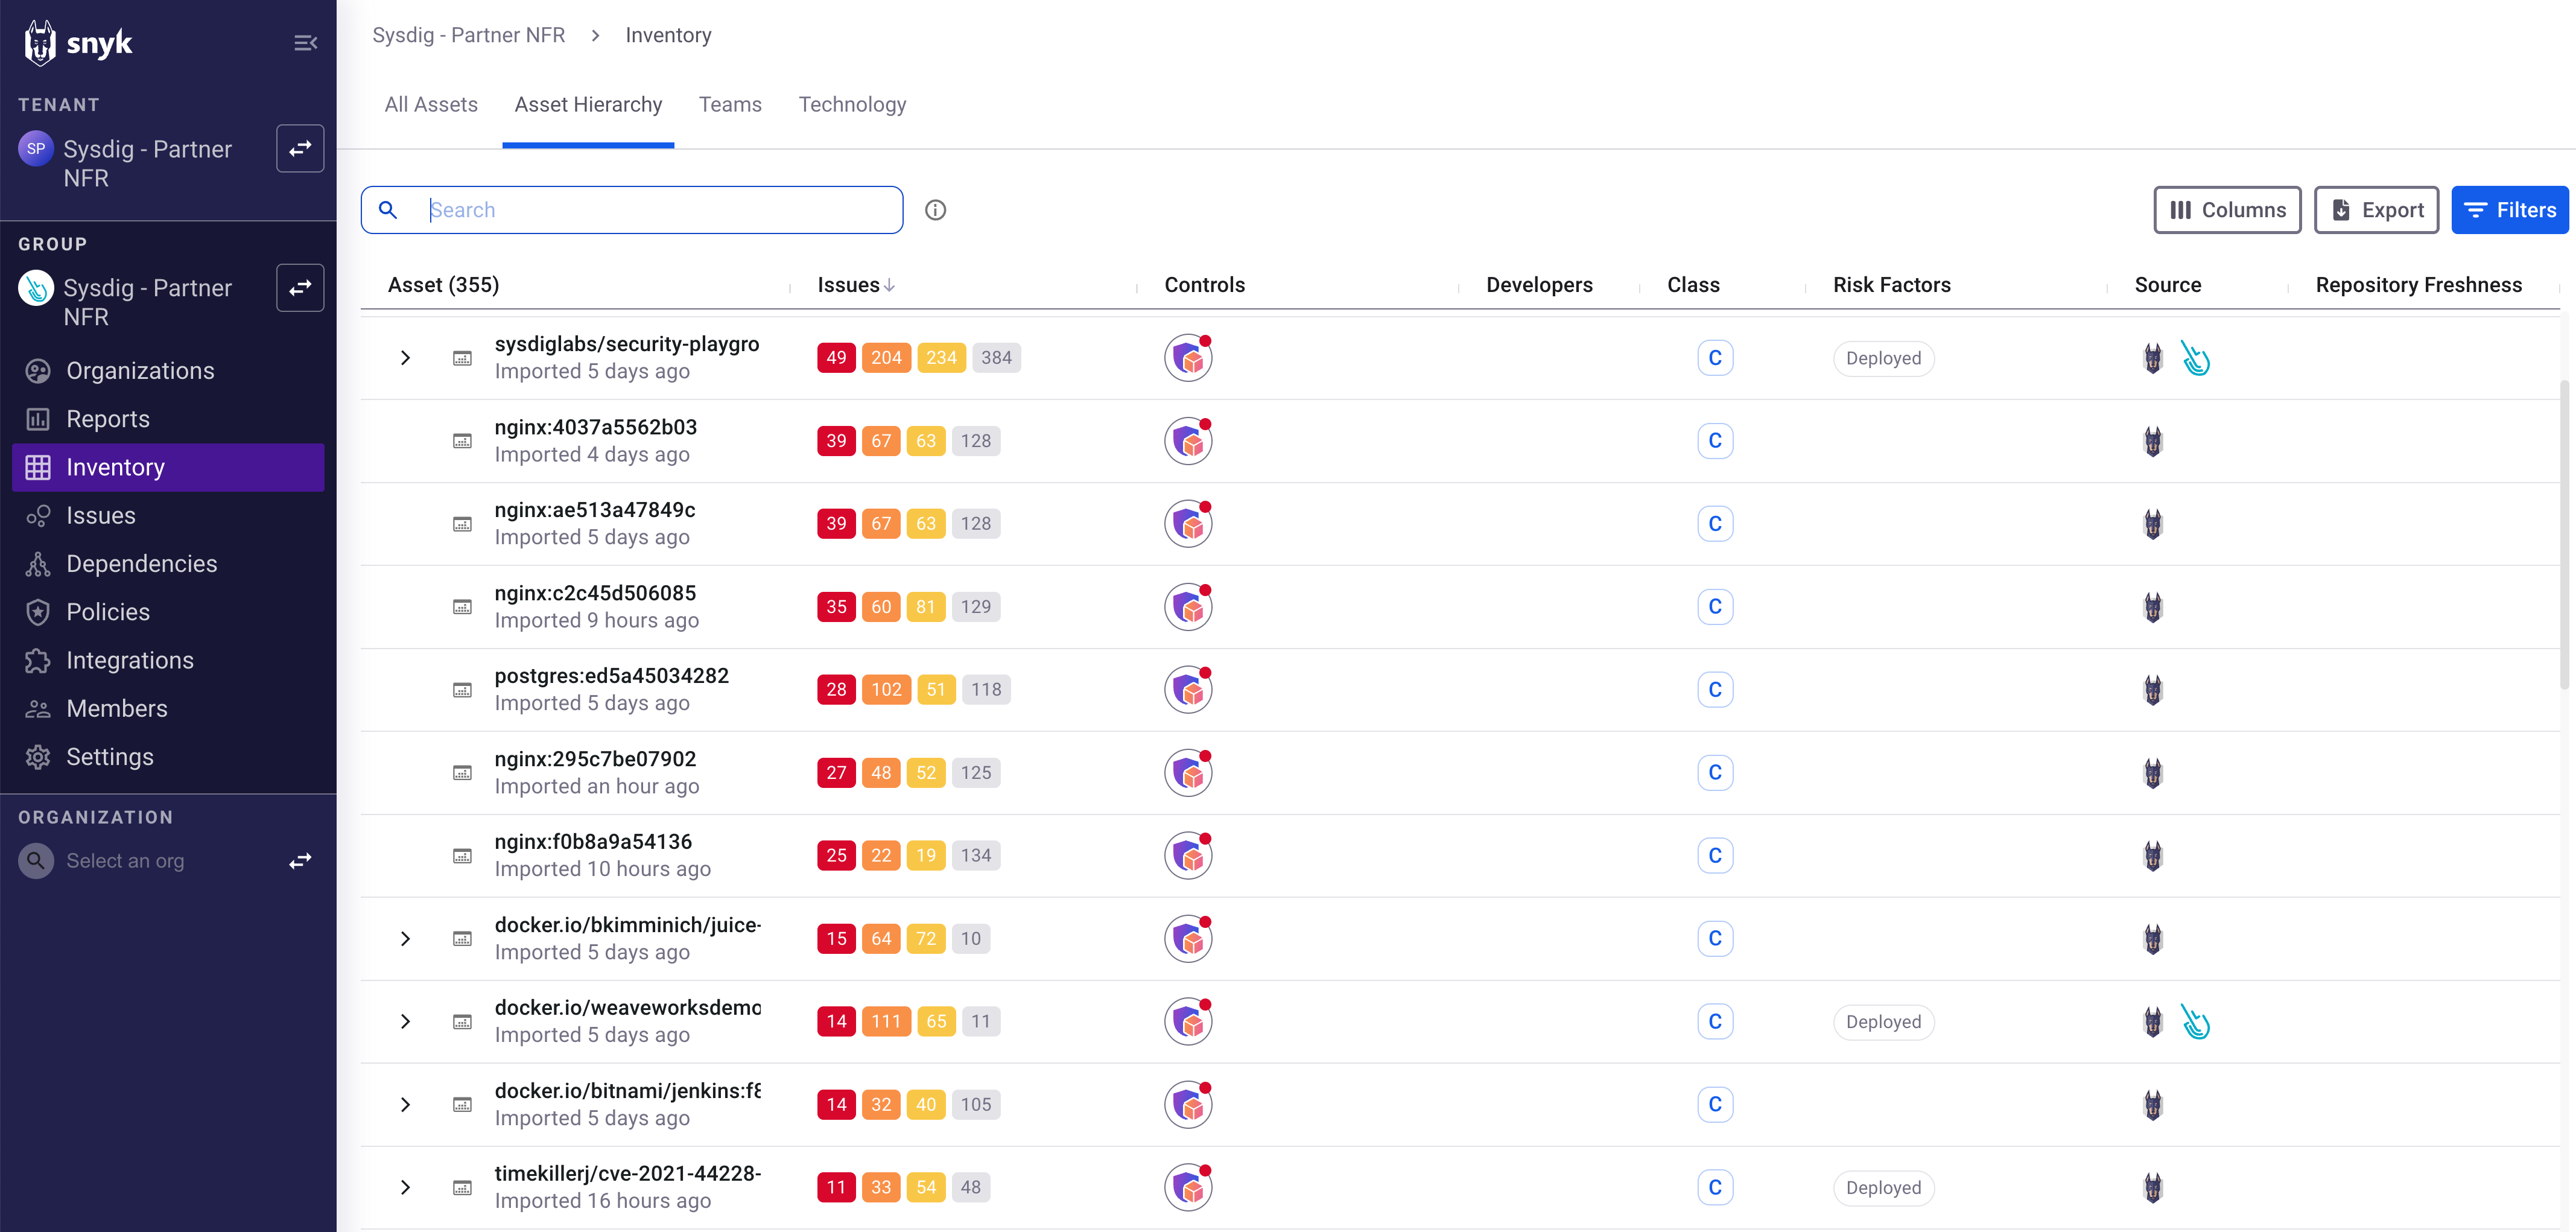Click the magnifier icon in the search box

click(x=388, y=210)
